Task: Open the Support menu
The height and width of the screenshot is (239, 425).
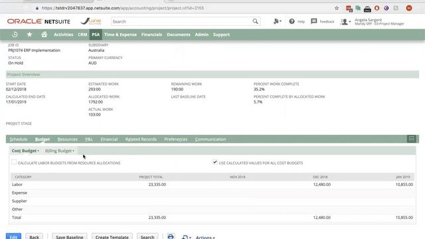Action: click(x=221, y=35)
